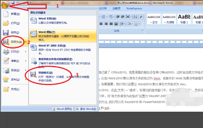Apply the 标题 1 style
Screen dimensions: 203x128
coord(184,19)
